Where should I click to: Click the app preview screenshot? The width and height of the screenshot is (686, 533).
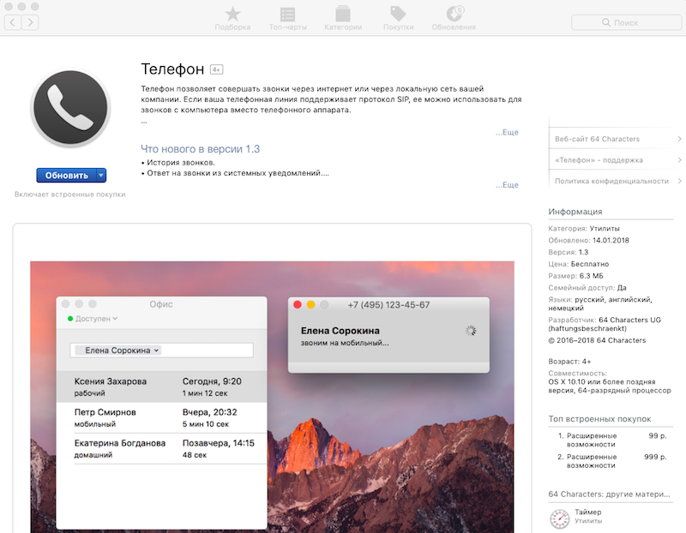(272, 394)
